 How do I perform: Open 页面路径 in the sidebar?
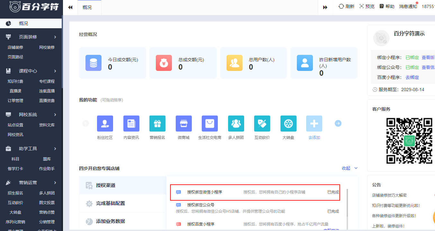click(x=15, y=57)
